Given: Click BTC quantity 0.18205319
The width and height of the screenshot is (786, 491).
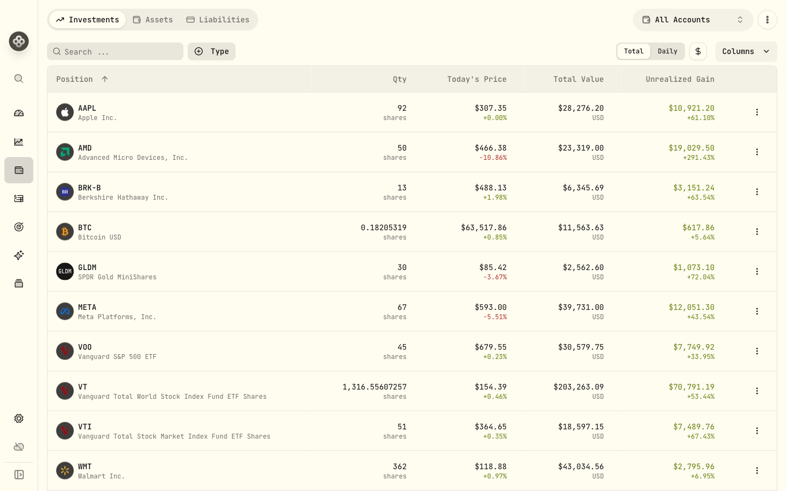Looking at the screenshot, I should [x=384, y=227].
